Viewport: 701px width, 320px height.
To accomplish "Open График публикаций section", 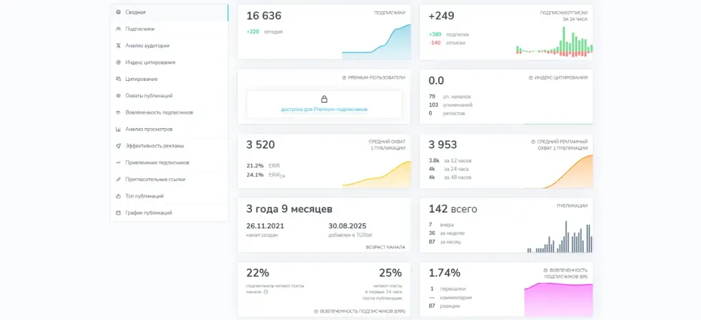I will [169, 213].
